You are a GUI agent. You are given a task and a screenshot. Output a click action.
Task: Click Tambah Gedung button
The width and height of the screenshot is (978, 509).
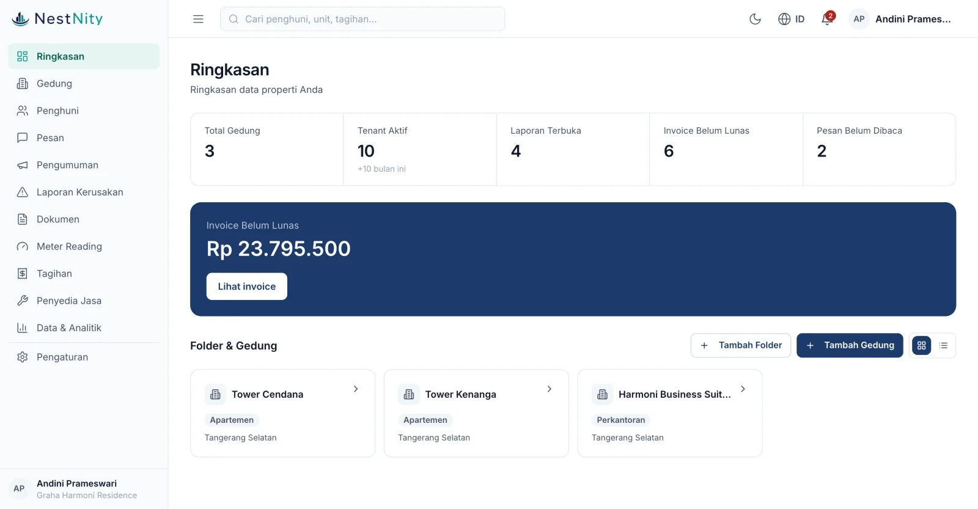pyautogui.click(x=850, y=345)
